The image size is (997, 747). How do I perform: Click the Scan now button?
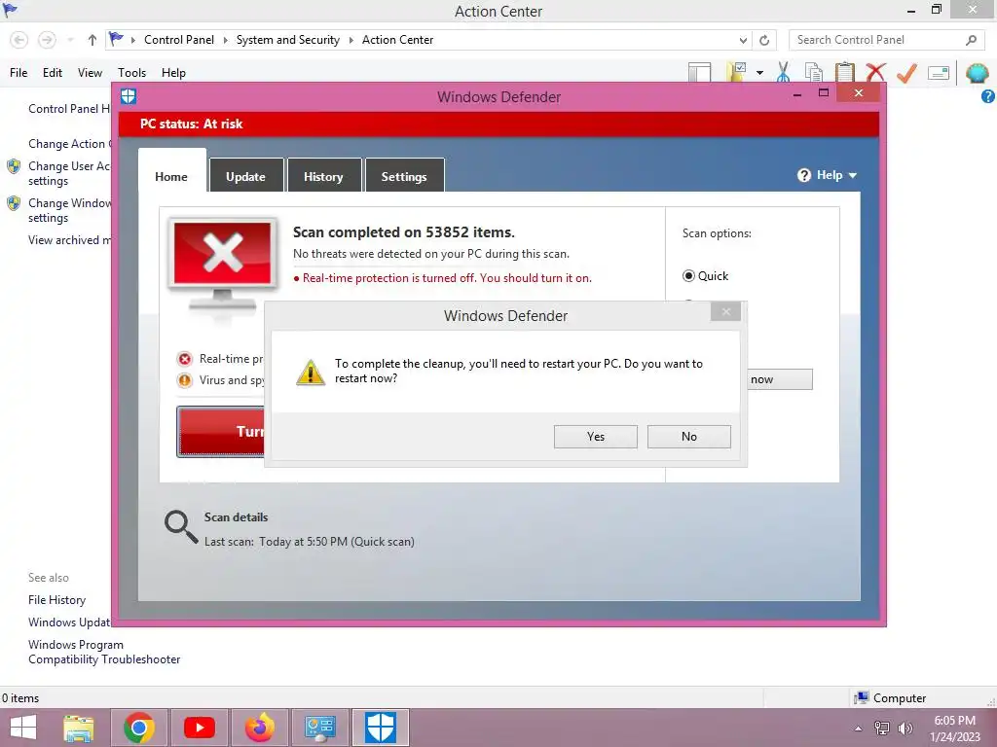[x=780, y=379]
